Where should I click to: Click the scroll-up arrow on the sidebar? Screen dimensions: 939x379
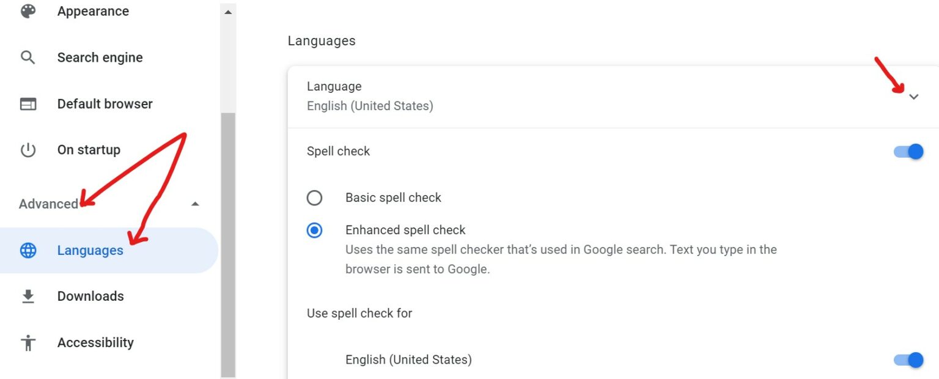(227, 11)
